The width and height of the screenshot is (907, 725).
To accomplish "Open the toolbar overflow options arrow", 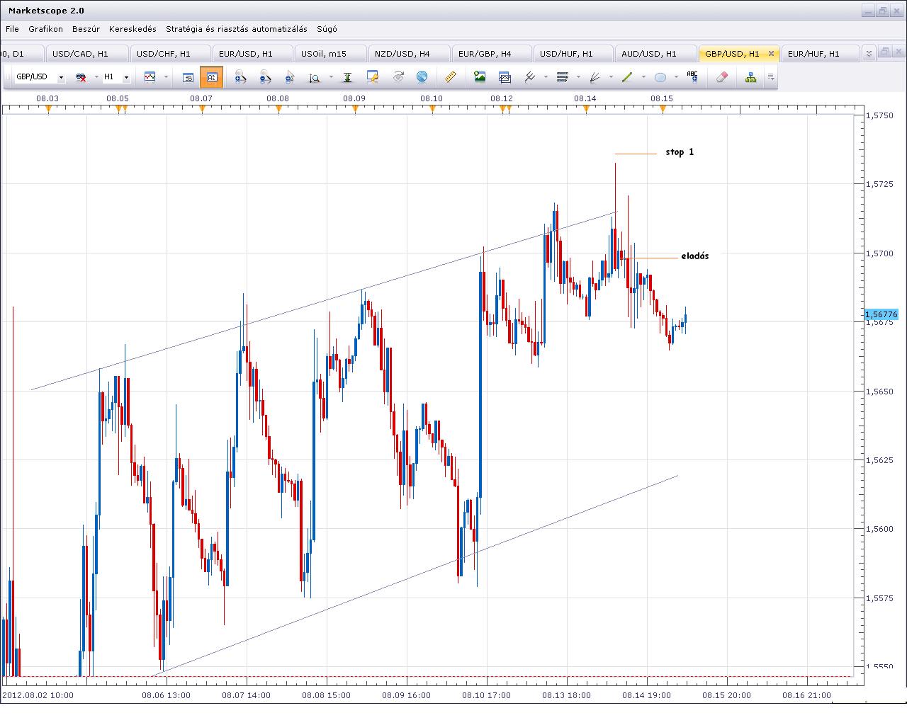I will [771, 77].
